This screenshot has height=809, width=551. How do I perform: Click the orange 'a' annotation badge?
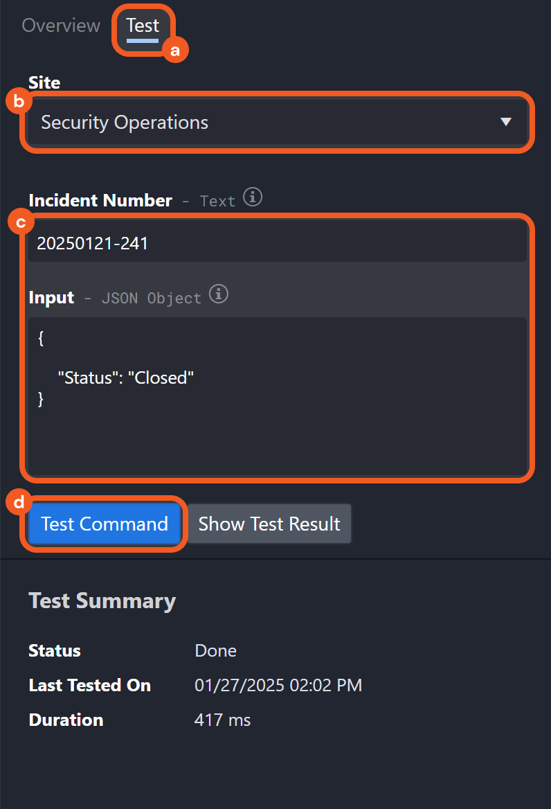(x=175, y=49)
